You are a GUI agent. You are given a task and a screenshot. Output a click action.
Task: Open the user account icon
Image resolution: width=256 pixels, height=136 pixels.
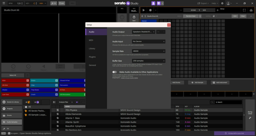click(228, 3)
